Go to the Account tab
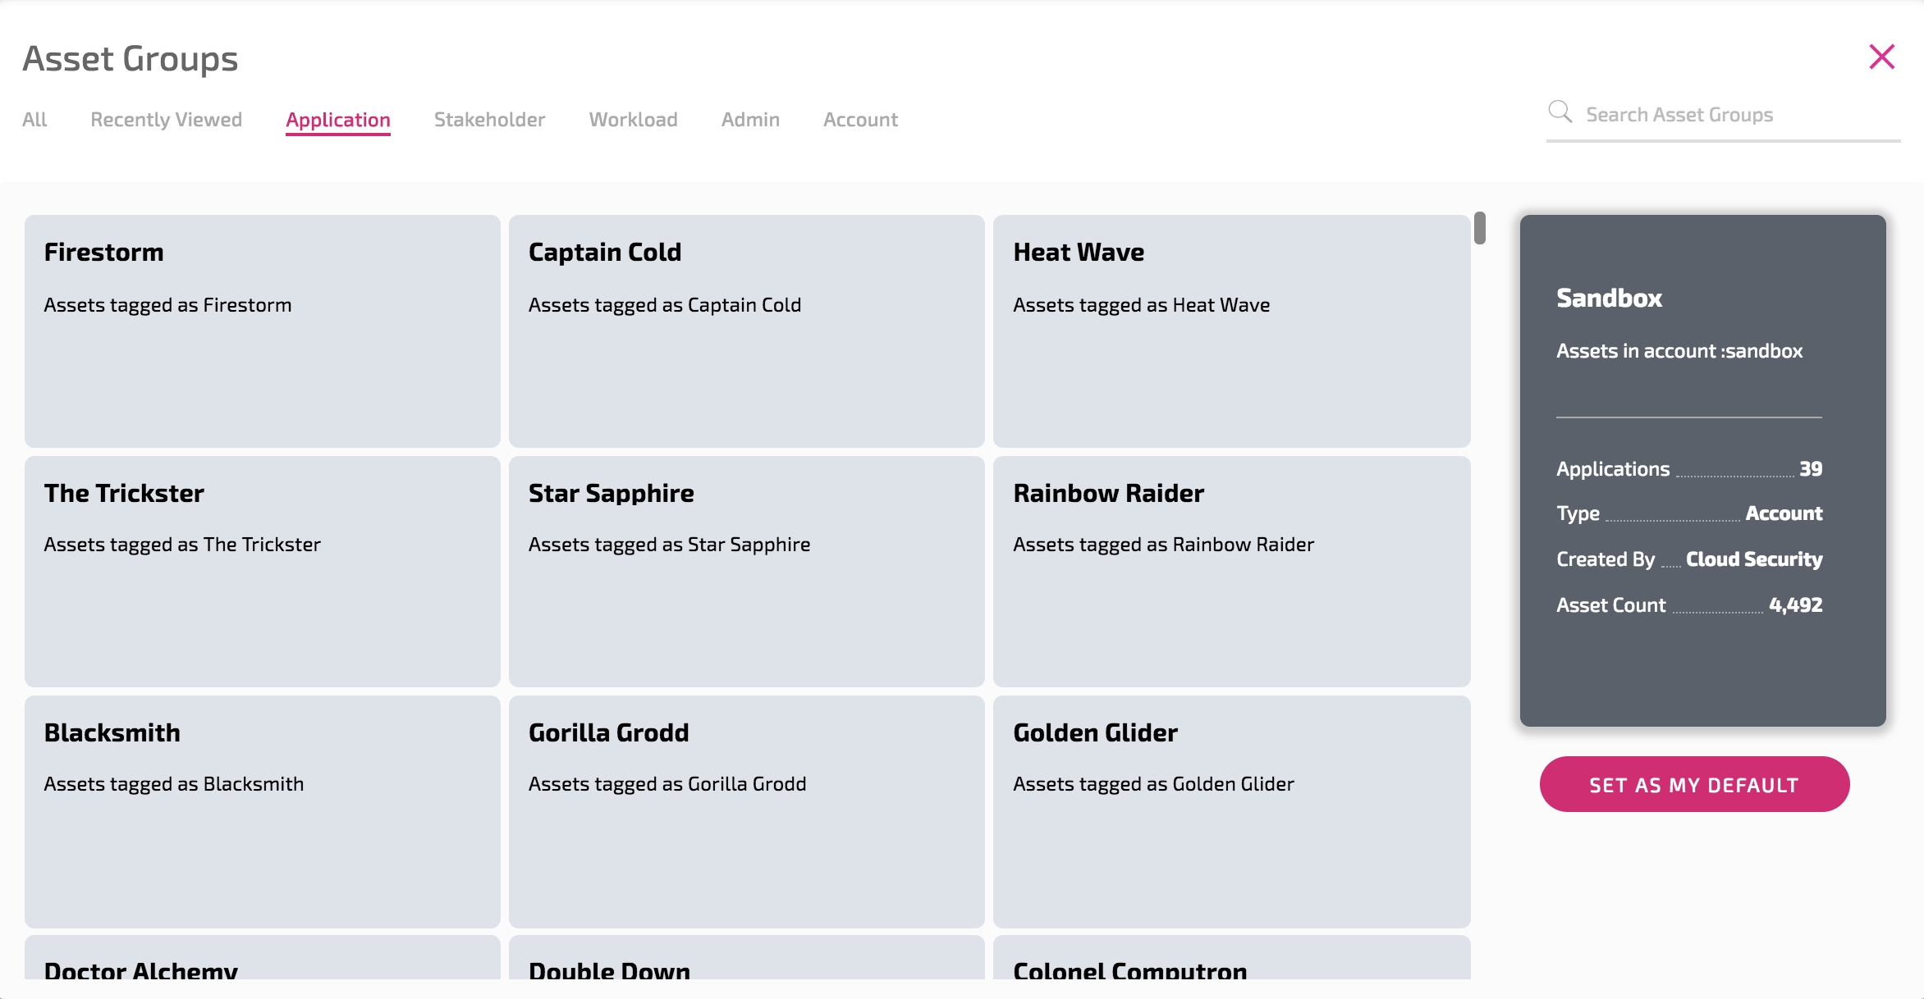The width and height of the screenshot is (1924, 999). point(860,120)
